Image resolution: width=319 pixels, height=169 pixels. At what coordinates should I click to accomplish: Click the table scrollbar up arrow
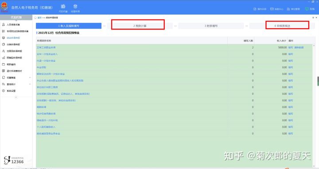tap(314, 45)
